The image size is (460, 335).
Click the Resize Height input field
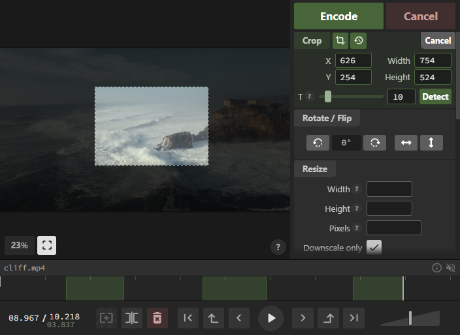click(x=389, y=209)
